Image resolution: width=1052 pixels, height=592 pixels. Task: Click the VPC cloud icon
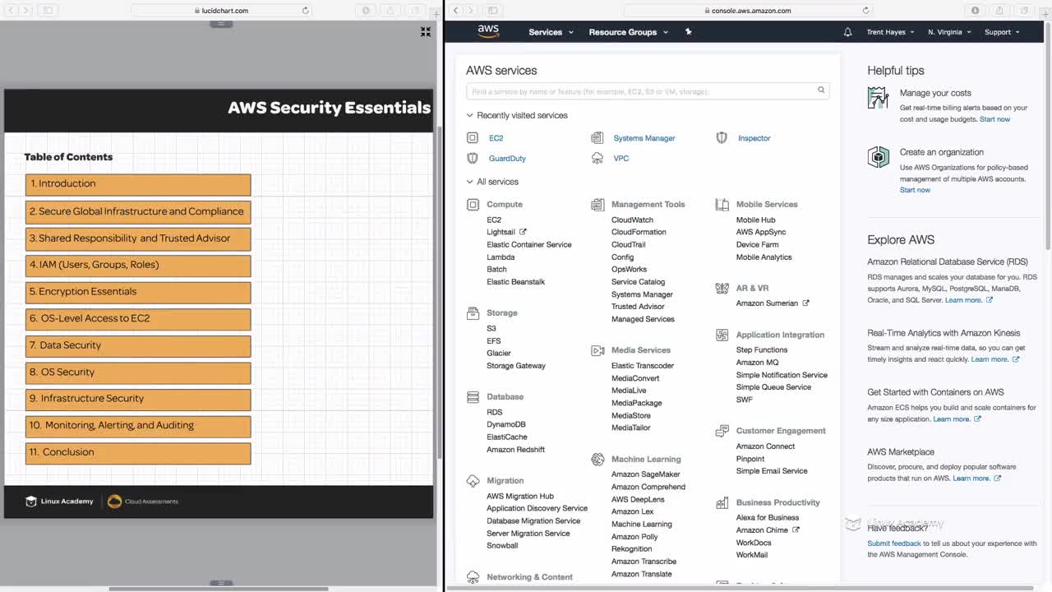point(598,158)
